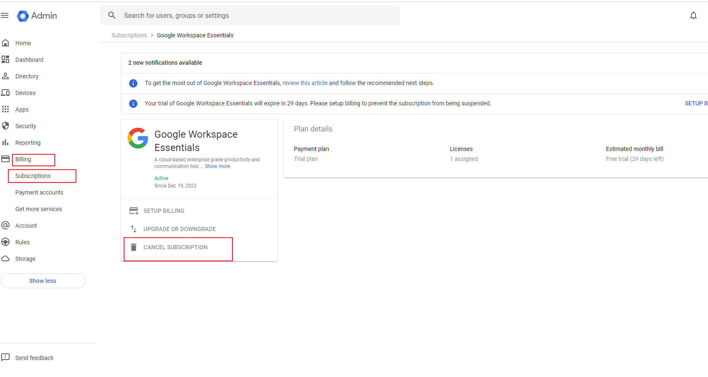
Task: Click the search magnifier icon
Action: click(112, 15)
